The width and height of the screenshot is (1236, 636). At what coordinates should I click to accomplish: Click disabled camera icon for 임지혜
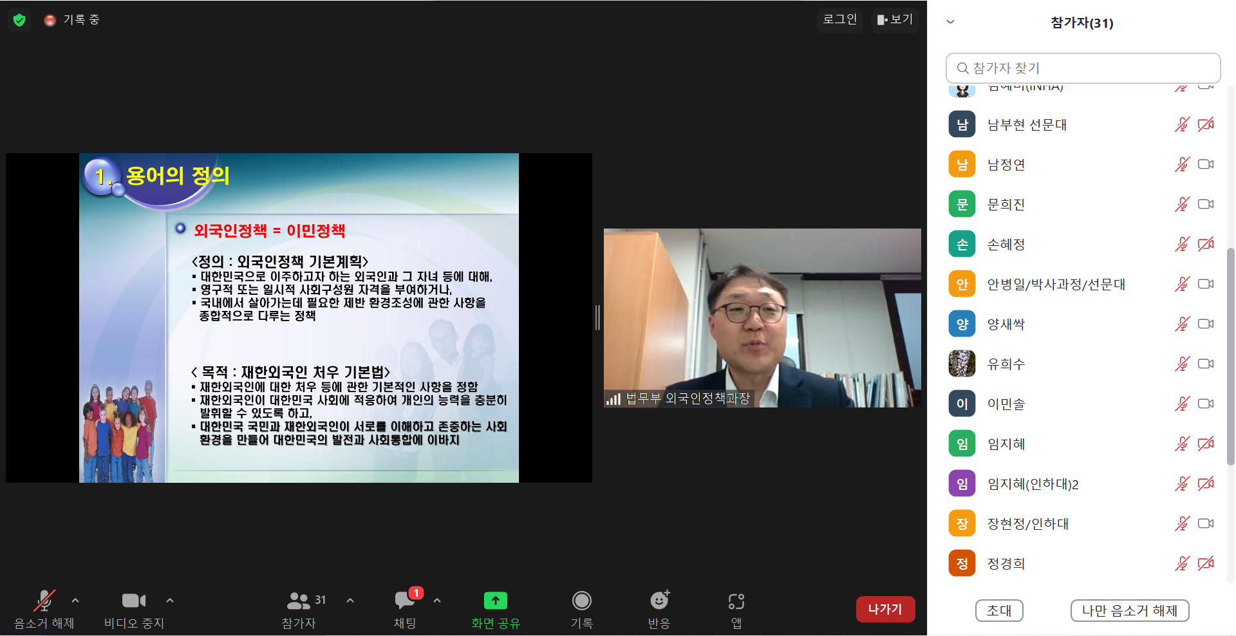[1206, 444]
